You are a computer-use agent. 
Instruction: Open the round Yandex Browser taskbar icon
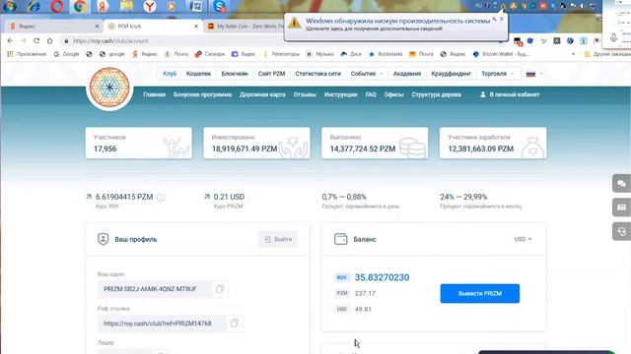[x=150, y=6]
